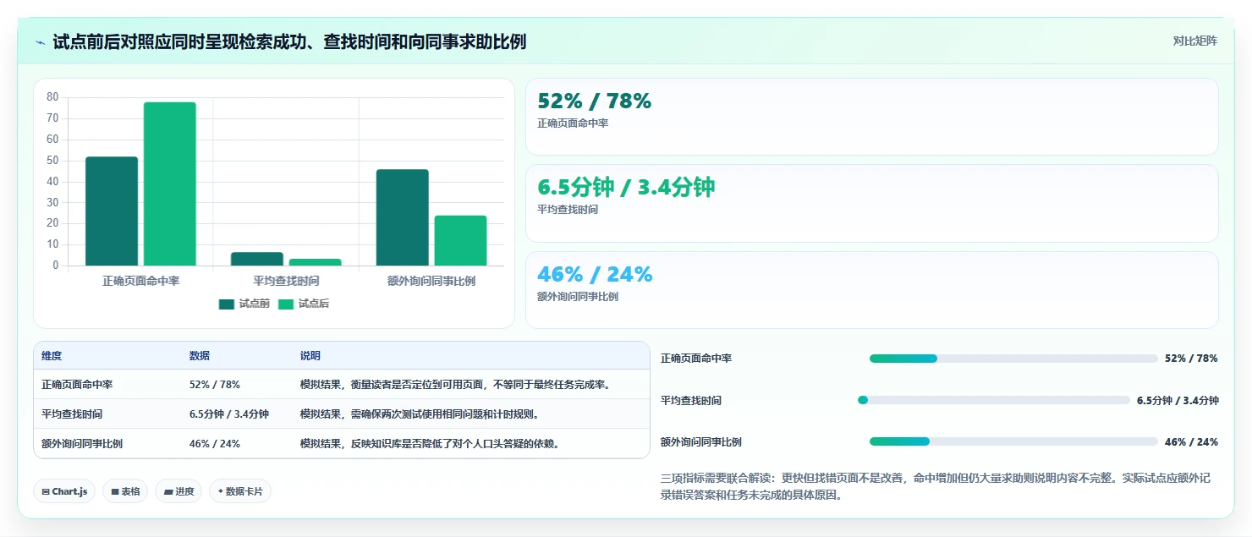The image size is (1252, 537).
Task: Select the 6.5分钟 / 3.4分钟 stat card
Action: (x=872, y=204)
